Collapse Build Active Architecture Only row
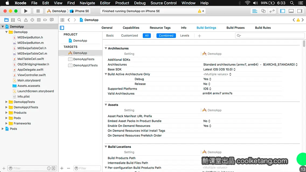This screenshot has width=306, height=172. tap(106, 74)
